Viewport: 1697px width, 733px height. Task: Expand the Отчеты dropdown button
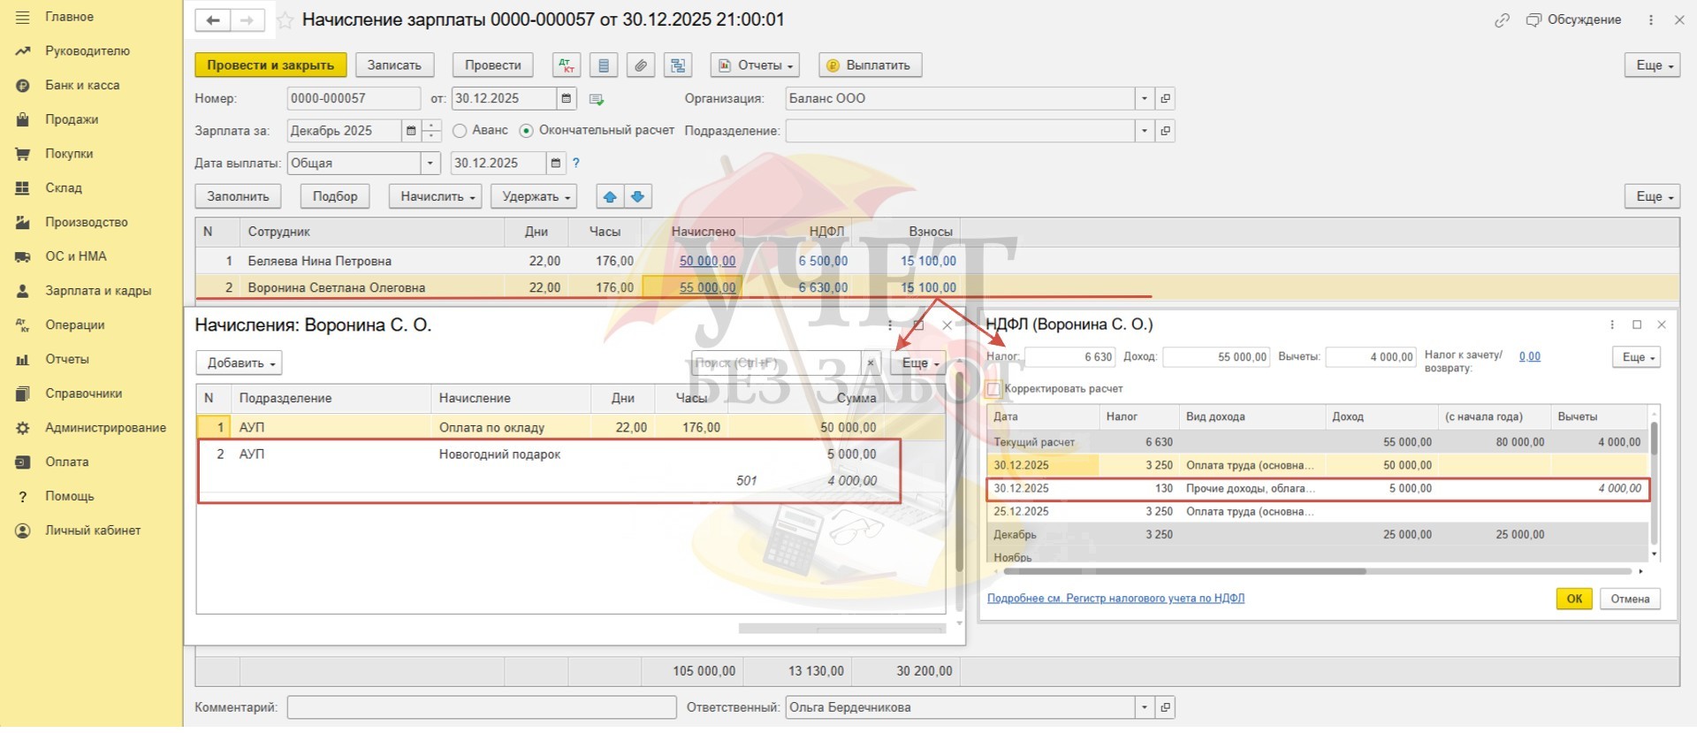756,65
